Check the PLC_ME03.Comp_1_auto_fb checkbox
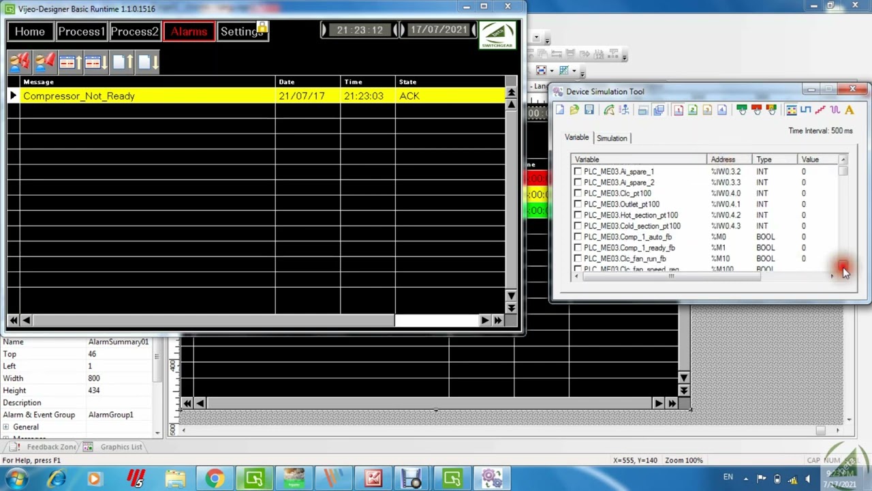The image size is (872, 491). [x=578, y=237]
